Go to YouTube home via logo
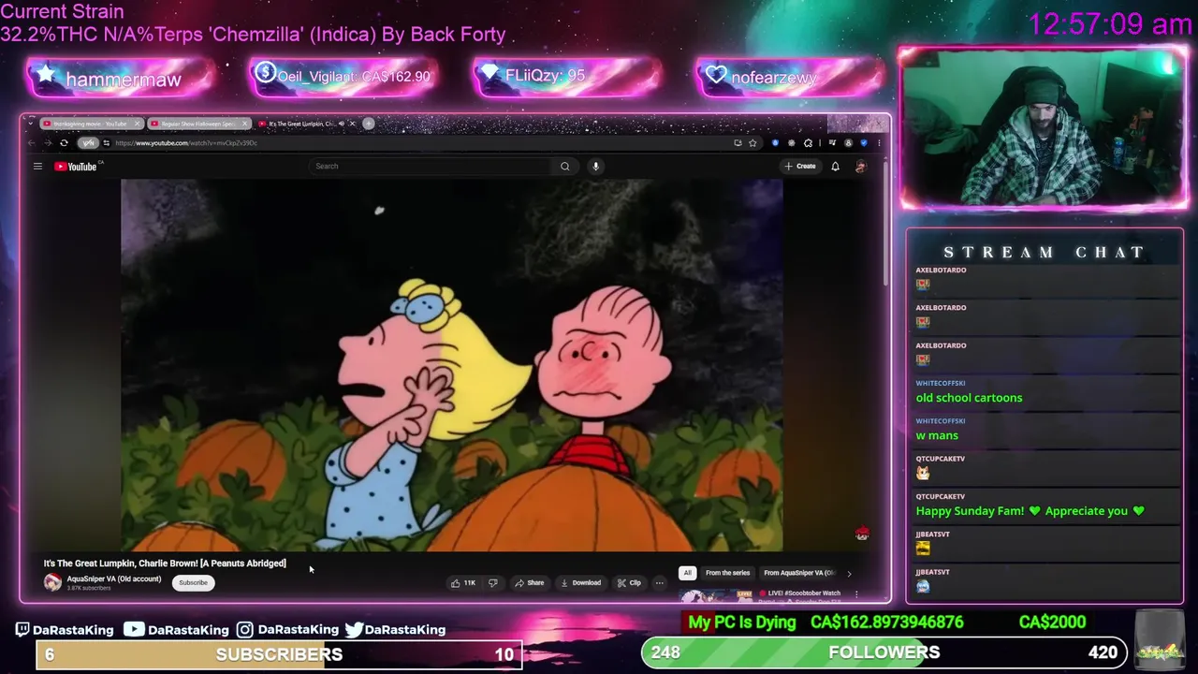Viewport: 1198px width, 674px height. (x=76, y=167)
